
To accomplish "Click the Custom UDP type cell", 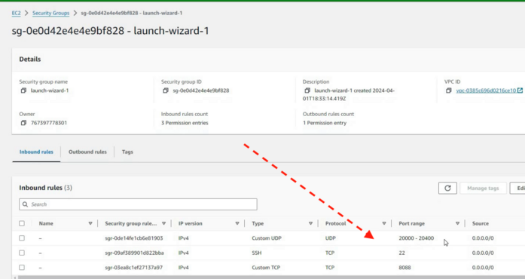I will tap(267, 238).
